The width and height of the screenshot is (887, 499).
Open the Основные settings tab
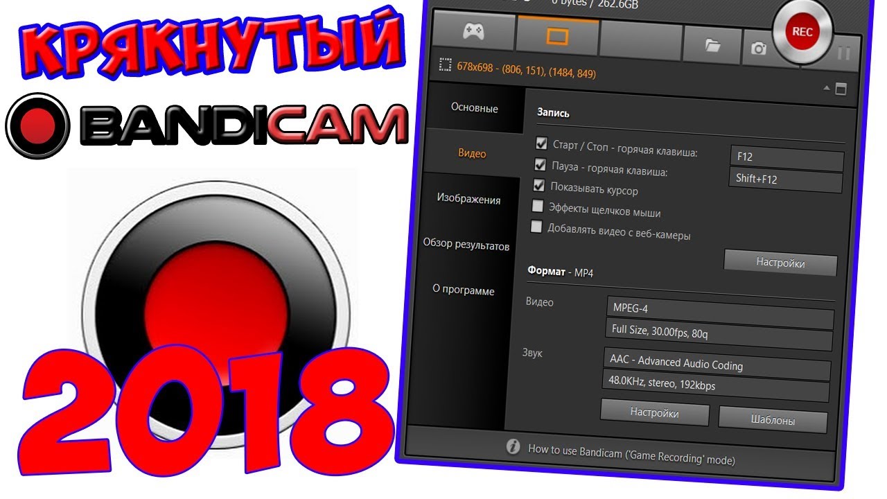(x=475, y=108)
